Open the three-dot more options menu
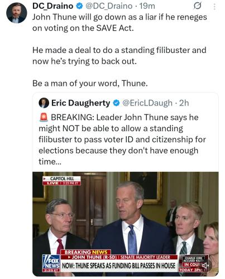 pos(214,7)
